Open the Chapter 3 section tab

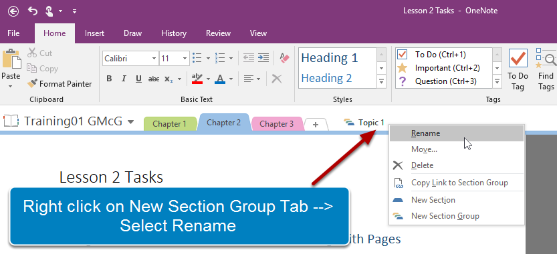click(x=277, y=124)
